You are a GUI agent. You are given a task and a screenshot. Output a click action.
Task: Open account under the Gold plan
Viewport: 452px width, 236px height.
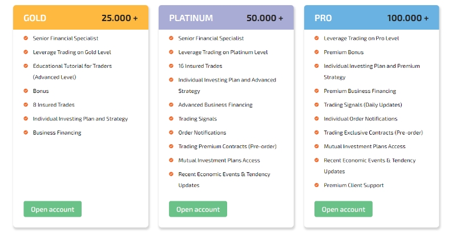53,209
